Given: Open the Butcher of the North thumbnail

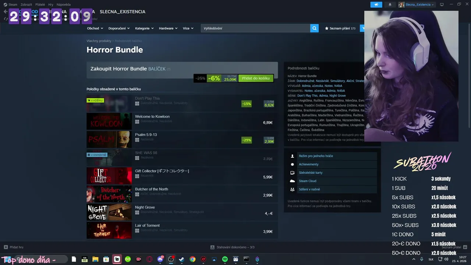Looking at the screenshot, I should coord(109,194).
